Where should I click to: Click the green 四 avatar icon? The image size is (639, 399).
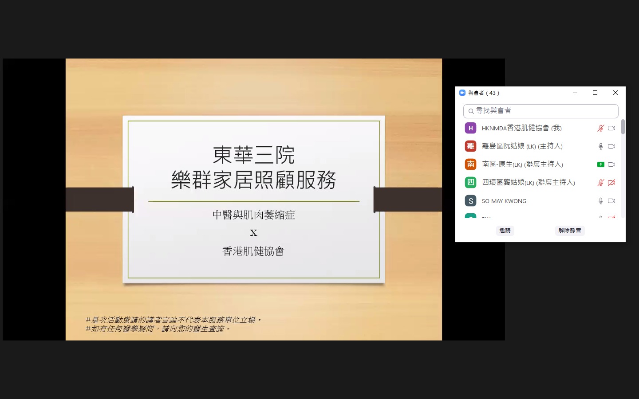coord(470,183)
